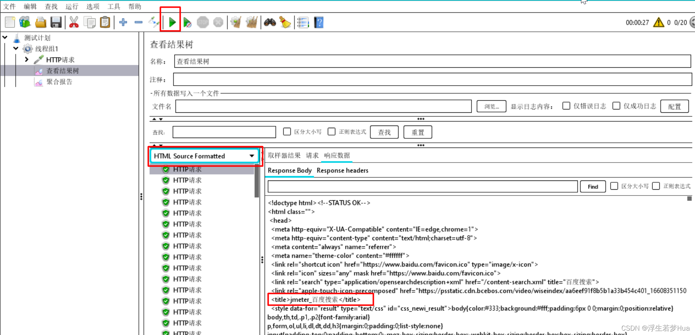Click the 重置 button
Image resolution: width=695 pixels, height=335 pixels.
[418, 132]
